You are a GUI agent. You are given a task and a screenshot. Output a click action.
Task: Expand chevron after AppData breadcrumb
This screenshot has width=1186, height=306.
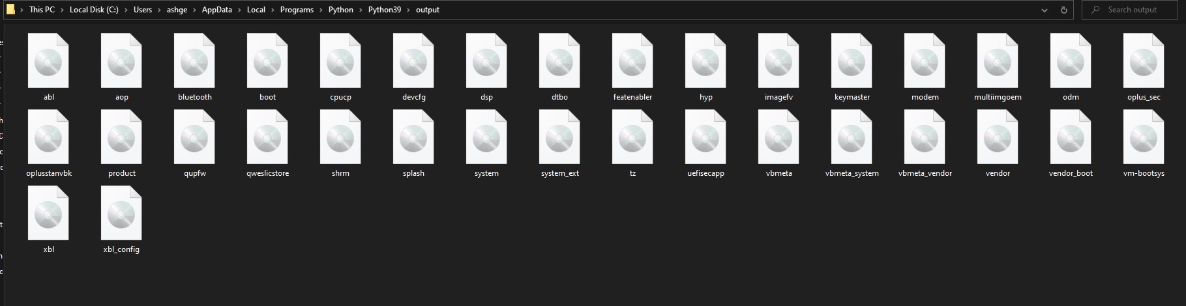[239, 10]
